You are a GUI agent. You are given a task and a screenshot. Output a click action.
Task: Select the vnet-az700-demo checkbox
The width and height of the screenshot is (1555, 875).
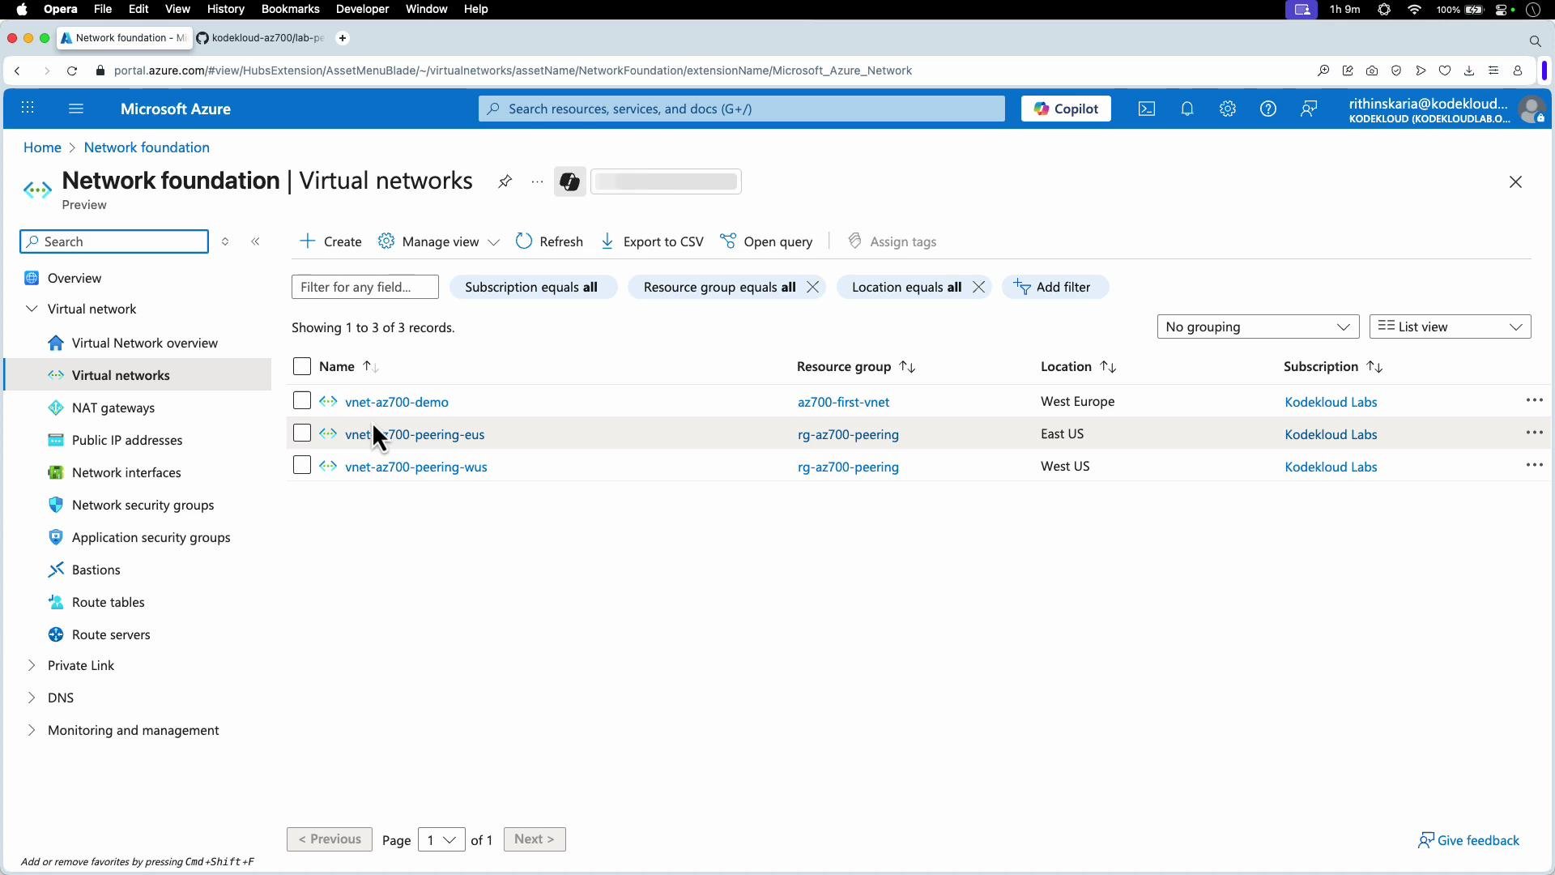point(302,400)
